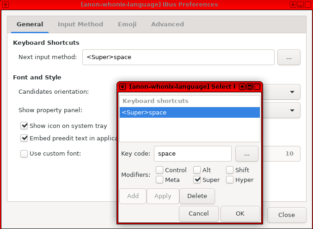Image resolution: width=313 pixels, height=229 pixels.
Task: Open the Select dialog window menu icon
Action: click(123, 87)
